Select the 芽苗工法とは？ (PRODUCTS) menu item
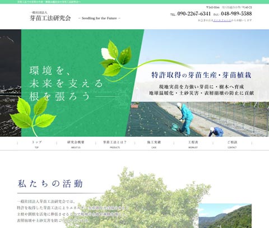Image resolution: width=269 pixels, height=228 pixels. point(115,144)
